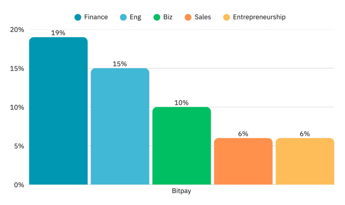The width and height of the screenshot is (345, 205).
Task: Toggle the Finance legend label
Action: [x=96, y=17]
